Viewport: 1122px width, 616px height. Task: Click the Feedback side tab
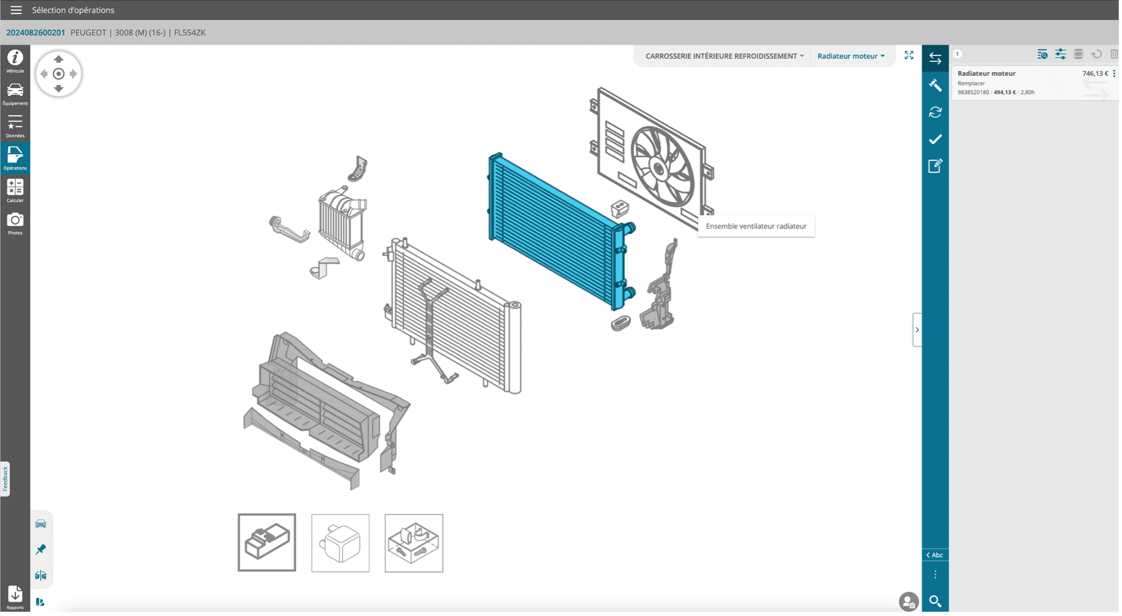tap(5, 478)
